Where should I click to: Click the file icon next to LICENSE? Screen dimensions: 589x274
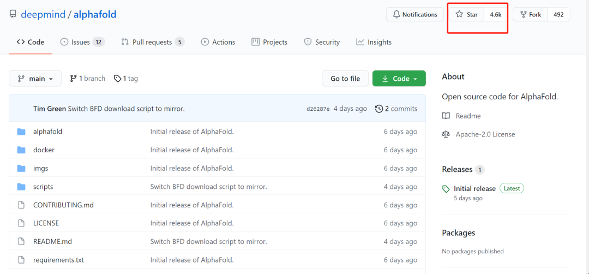tap(21, 223)
